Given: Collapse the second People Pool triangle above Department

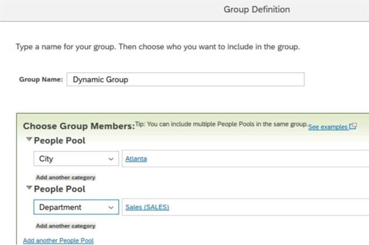Looking at the screenshot, I should (x=29, y=188).
